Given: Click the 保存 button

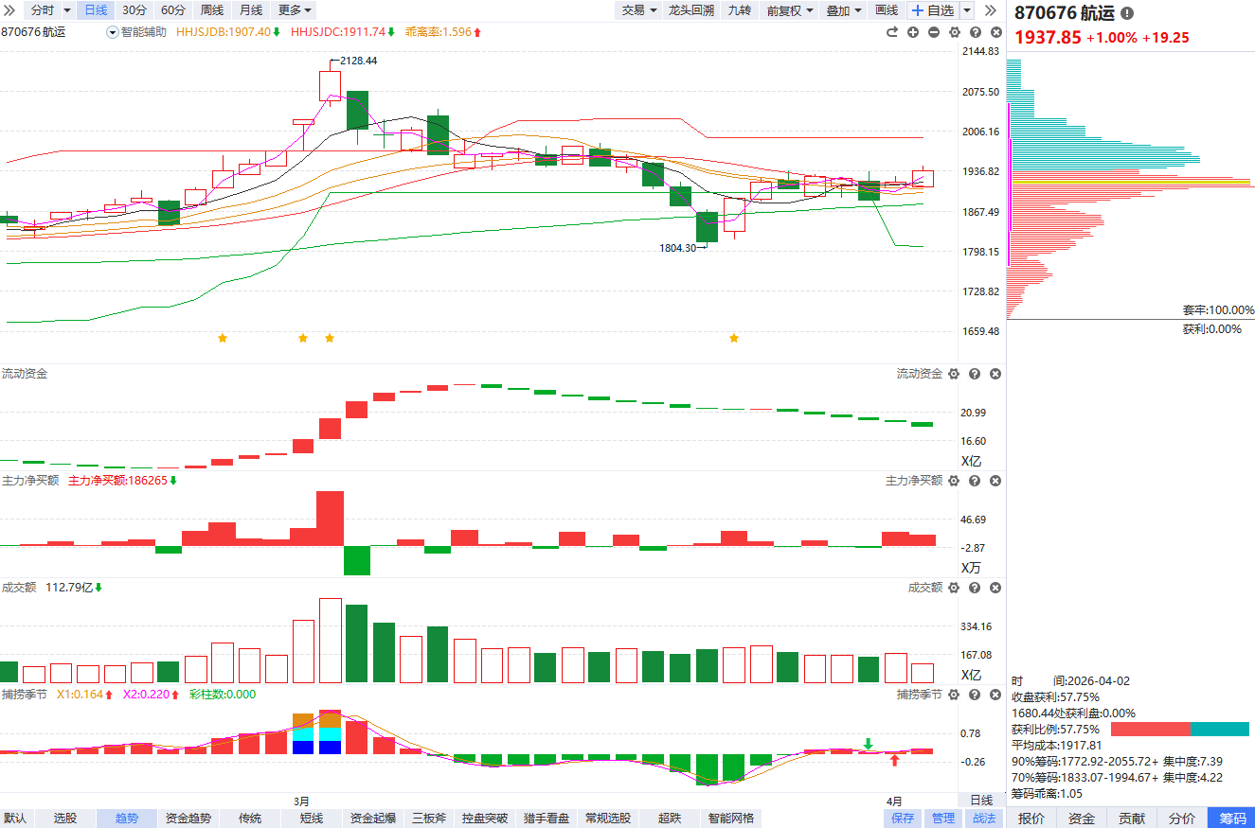Looking at the screenshot, I should [x=903, y=819].
